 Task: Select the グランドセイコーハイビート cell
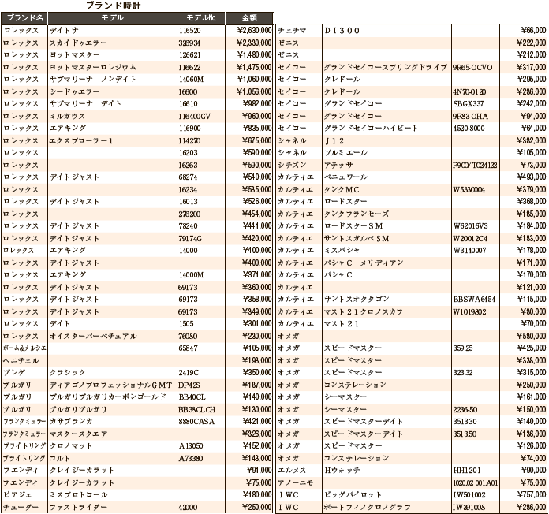(371, 128)
